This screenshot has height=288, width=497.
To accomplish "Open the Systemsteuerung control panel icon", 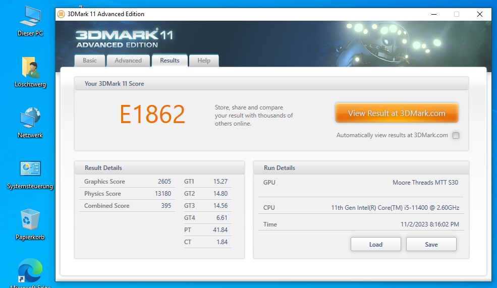I will [30, 174].
